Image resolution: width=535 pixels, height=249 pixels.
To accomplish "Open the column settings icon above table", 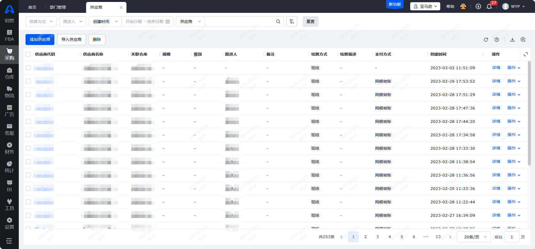I will click(523, 40).
